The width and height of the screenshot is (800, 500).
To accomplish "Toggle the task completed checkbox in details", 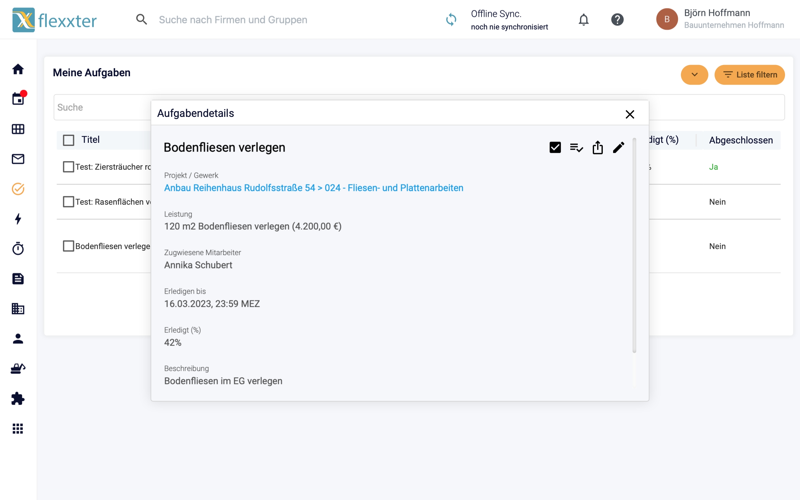I will pyautogui.click(x=555, y=147).
